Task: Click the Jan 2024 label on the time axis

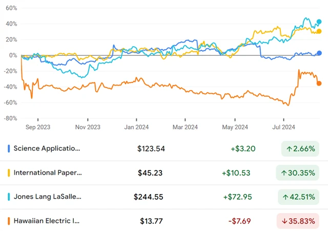Action: click(x=136, y=128)
